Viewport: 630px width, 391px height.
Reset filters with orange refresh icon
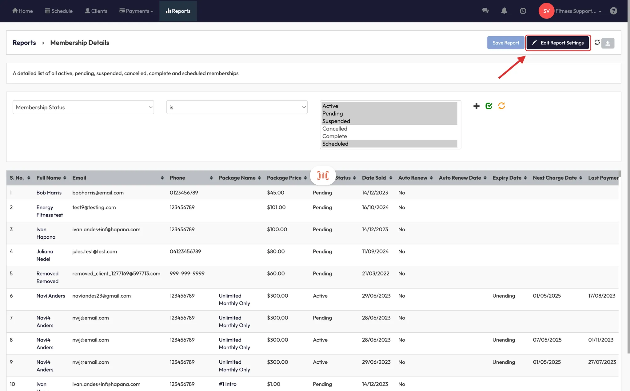501,106
